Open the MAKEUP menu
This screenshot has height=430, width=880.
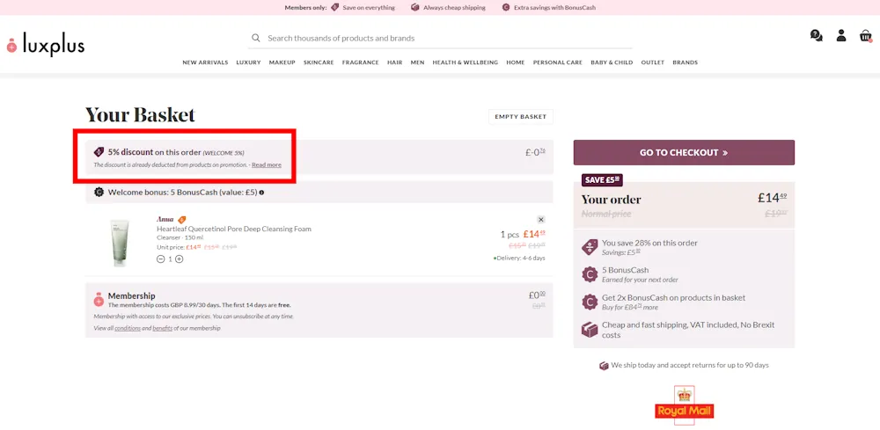pos(282,62)
